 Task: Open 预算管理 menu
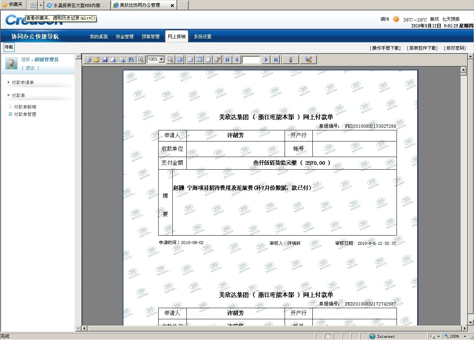click(150, 37)
